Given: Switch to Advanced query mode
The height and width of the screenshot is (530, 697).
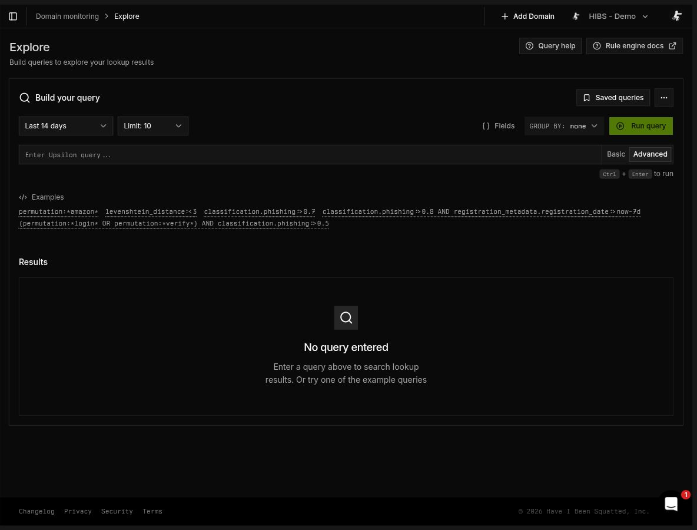Looking at the screenshot, I should 650,154.
